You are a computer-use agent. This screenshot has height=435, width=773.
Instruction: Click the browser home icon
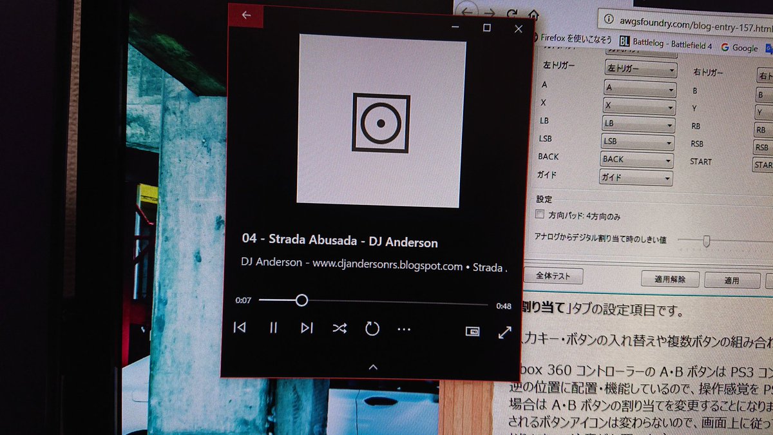click(x=533, y=14)
